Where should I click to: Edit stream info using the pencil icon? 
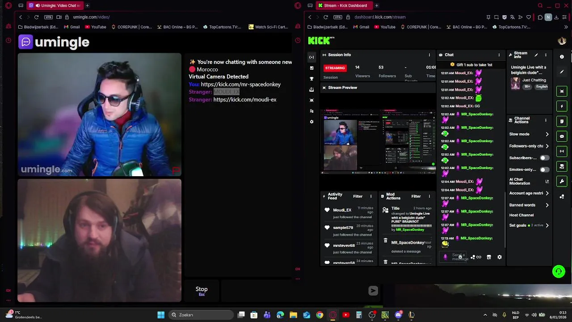pyautogui.click(x=536, y=55)
